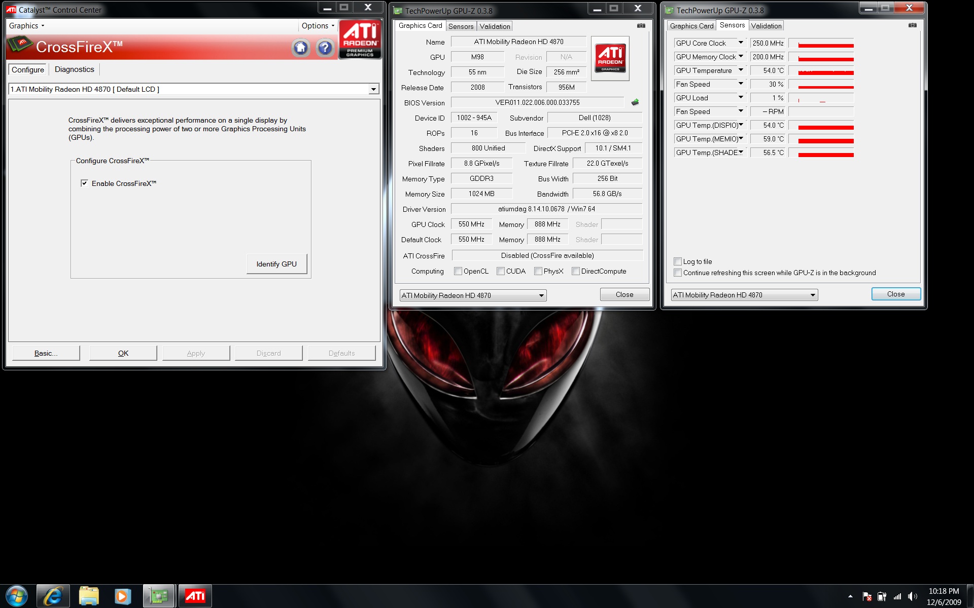Click taskbar clock showing 10:18 PM

click(x=944, y=596)
